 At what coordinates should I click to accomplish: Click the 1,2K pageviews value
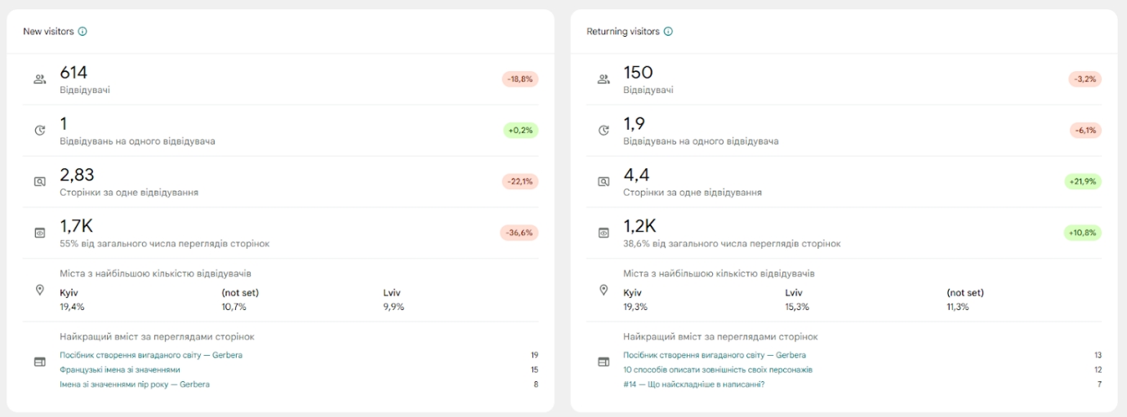tap(639, 226)
